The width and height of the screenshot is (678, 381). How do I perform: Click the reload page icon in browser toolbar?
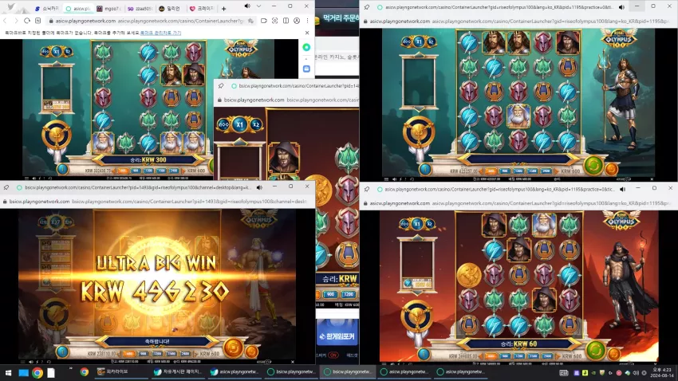pos(27,21)
